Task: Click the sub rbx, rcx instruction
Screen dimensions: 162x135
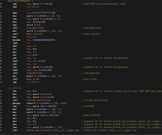Action: click(24, 64)
